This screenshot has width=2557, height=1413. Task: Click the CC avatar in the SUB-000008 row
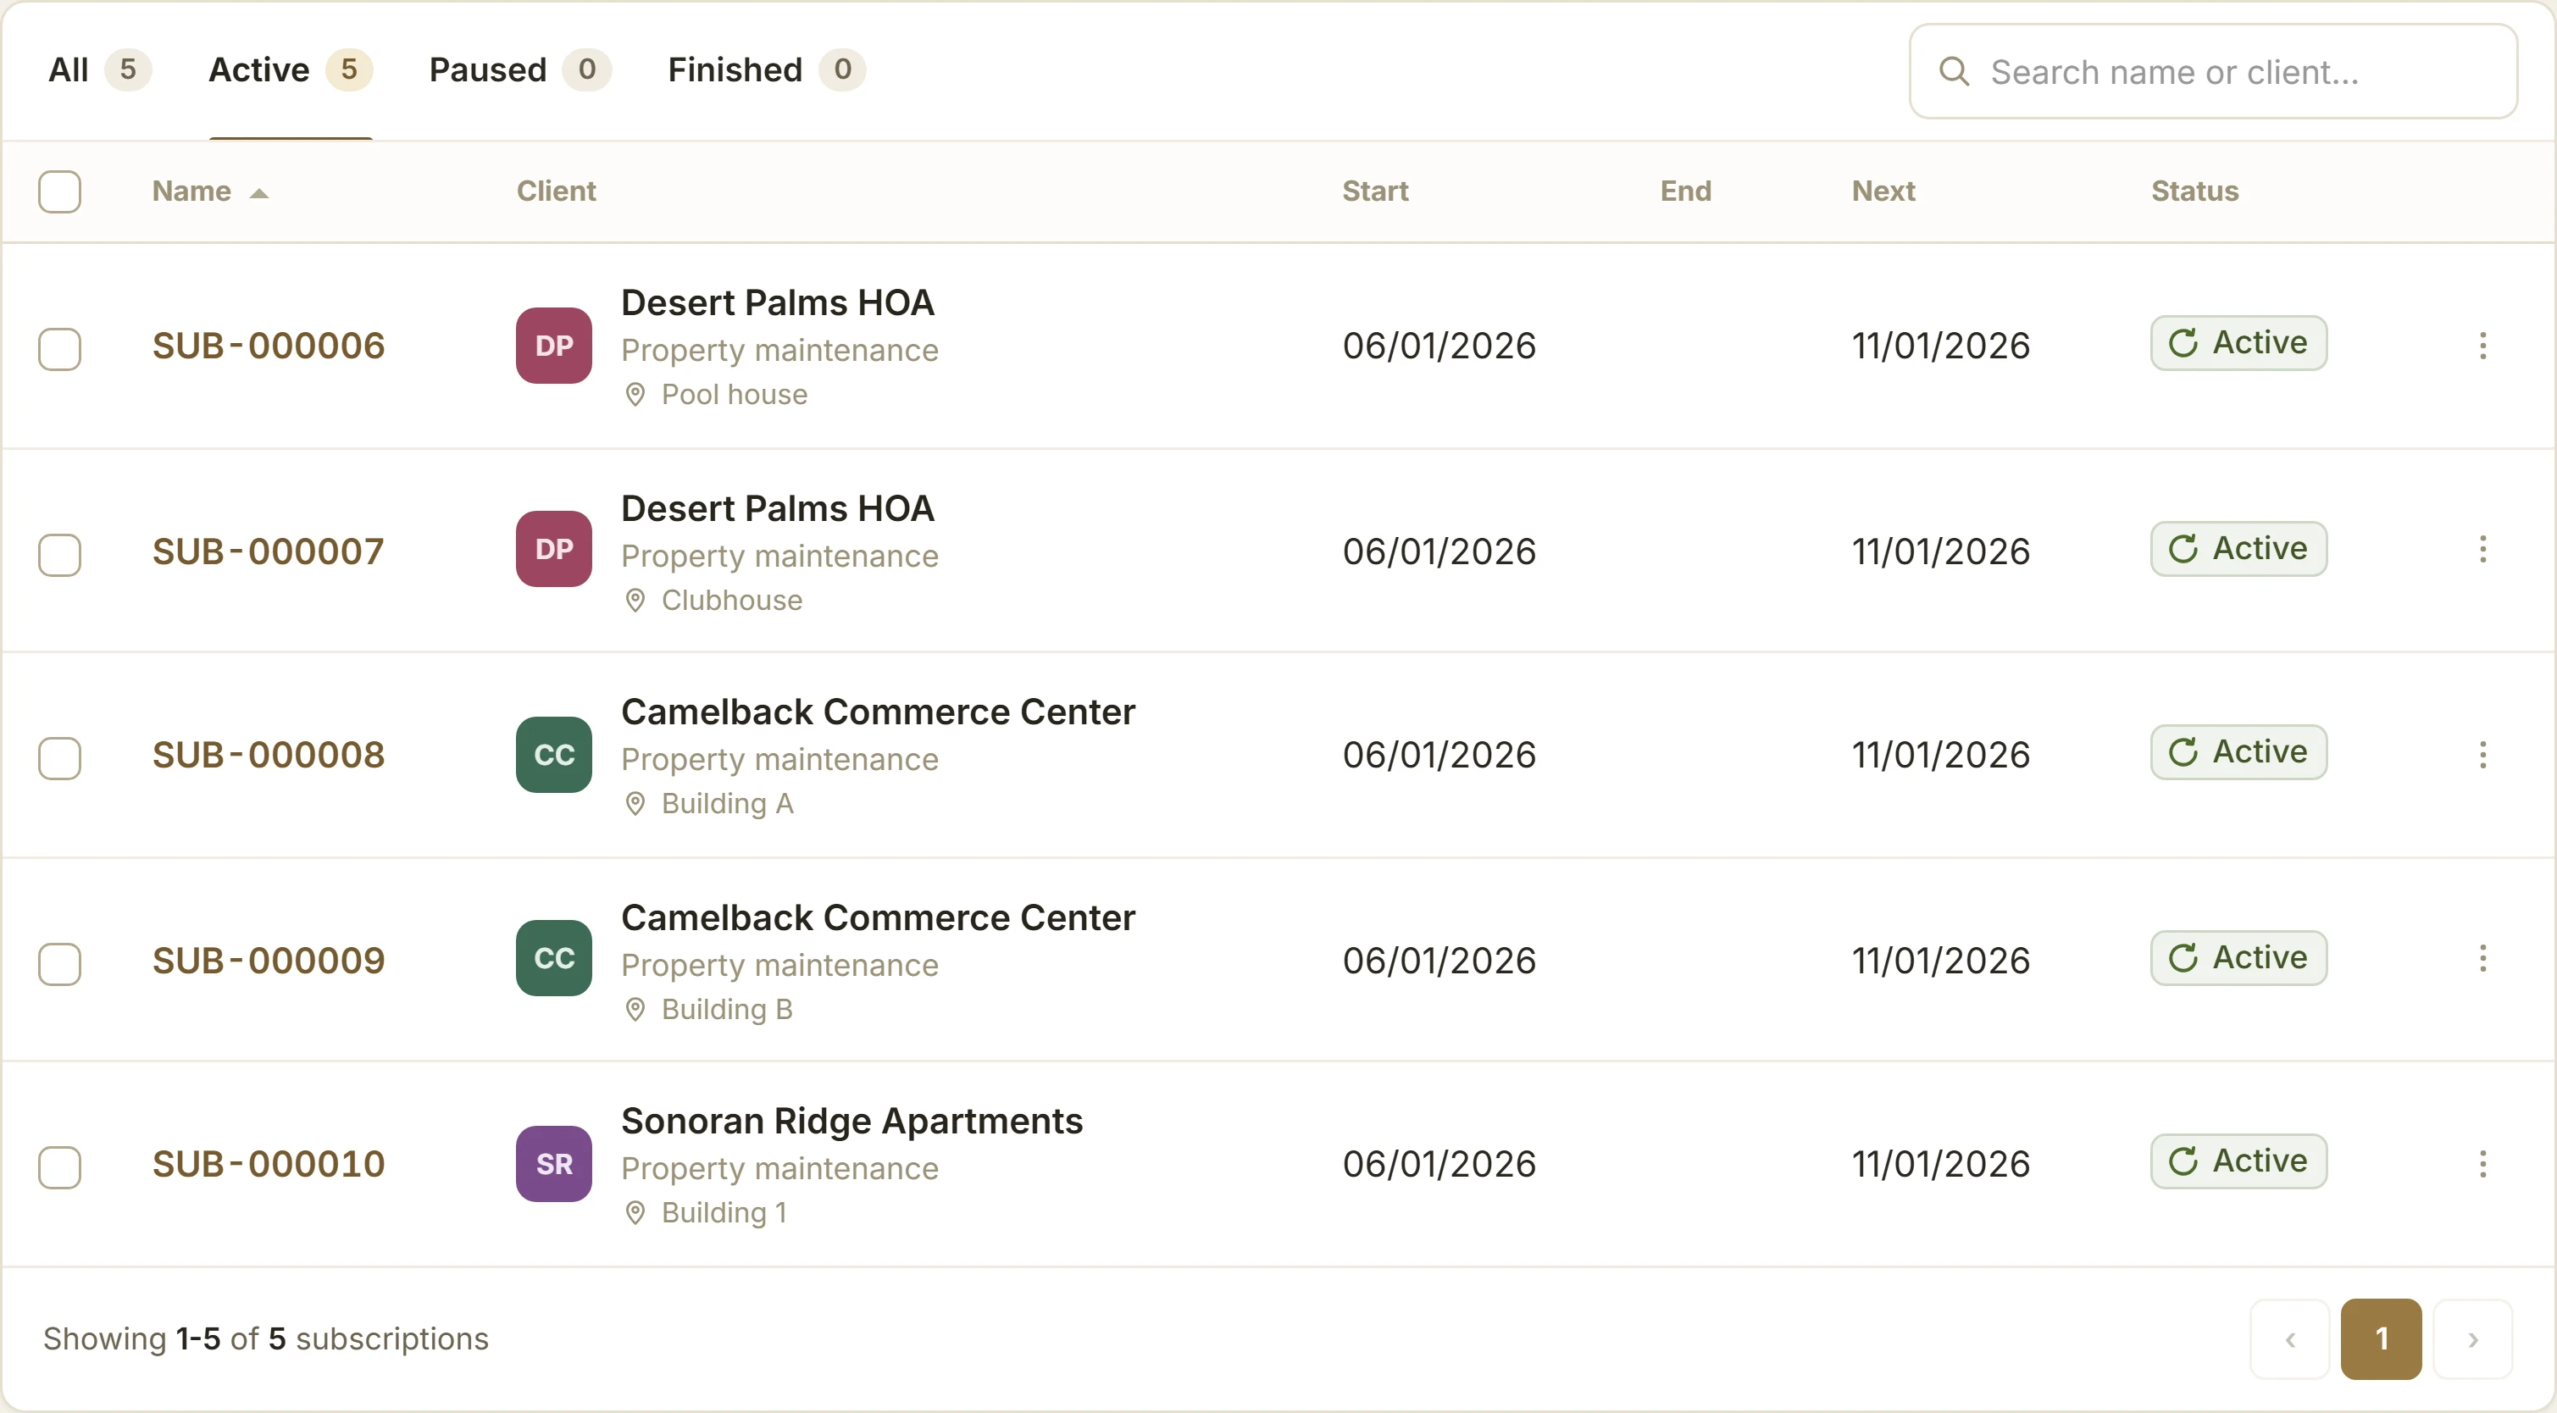pos(554,754)
